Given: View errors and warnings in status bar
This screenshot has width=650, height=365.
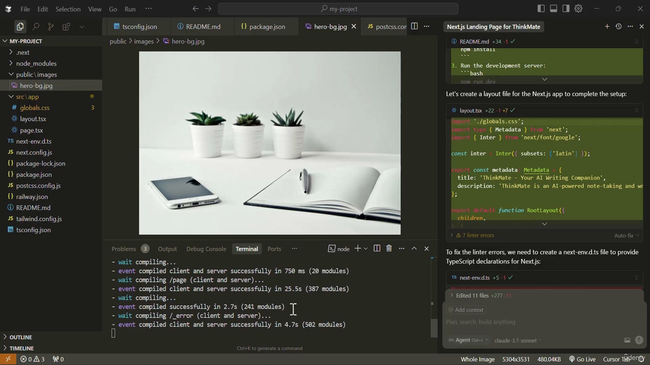Looking at the screenshot, I should (32, 359).
